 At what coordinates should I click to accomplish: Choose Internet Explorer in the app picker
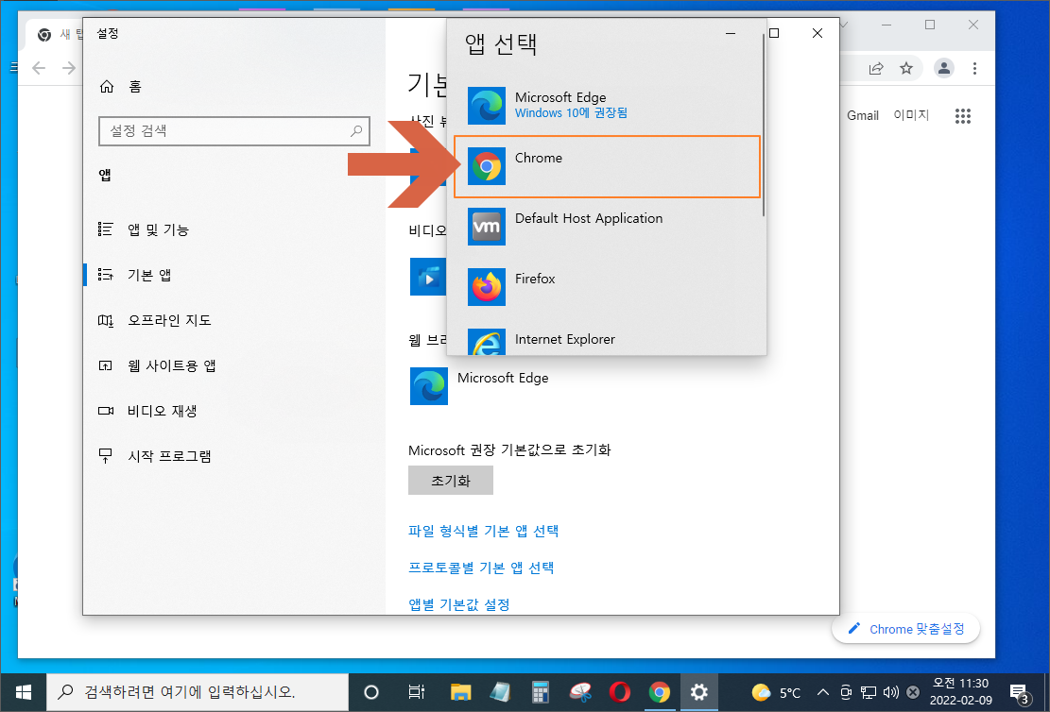pos(608,340)
